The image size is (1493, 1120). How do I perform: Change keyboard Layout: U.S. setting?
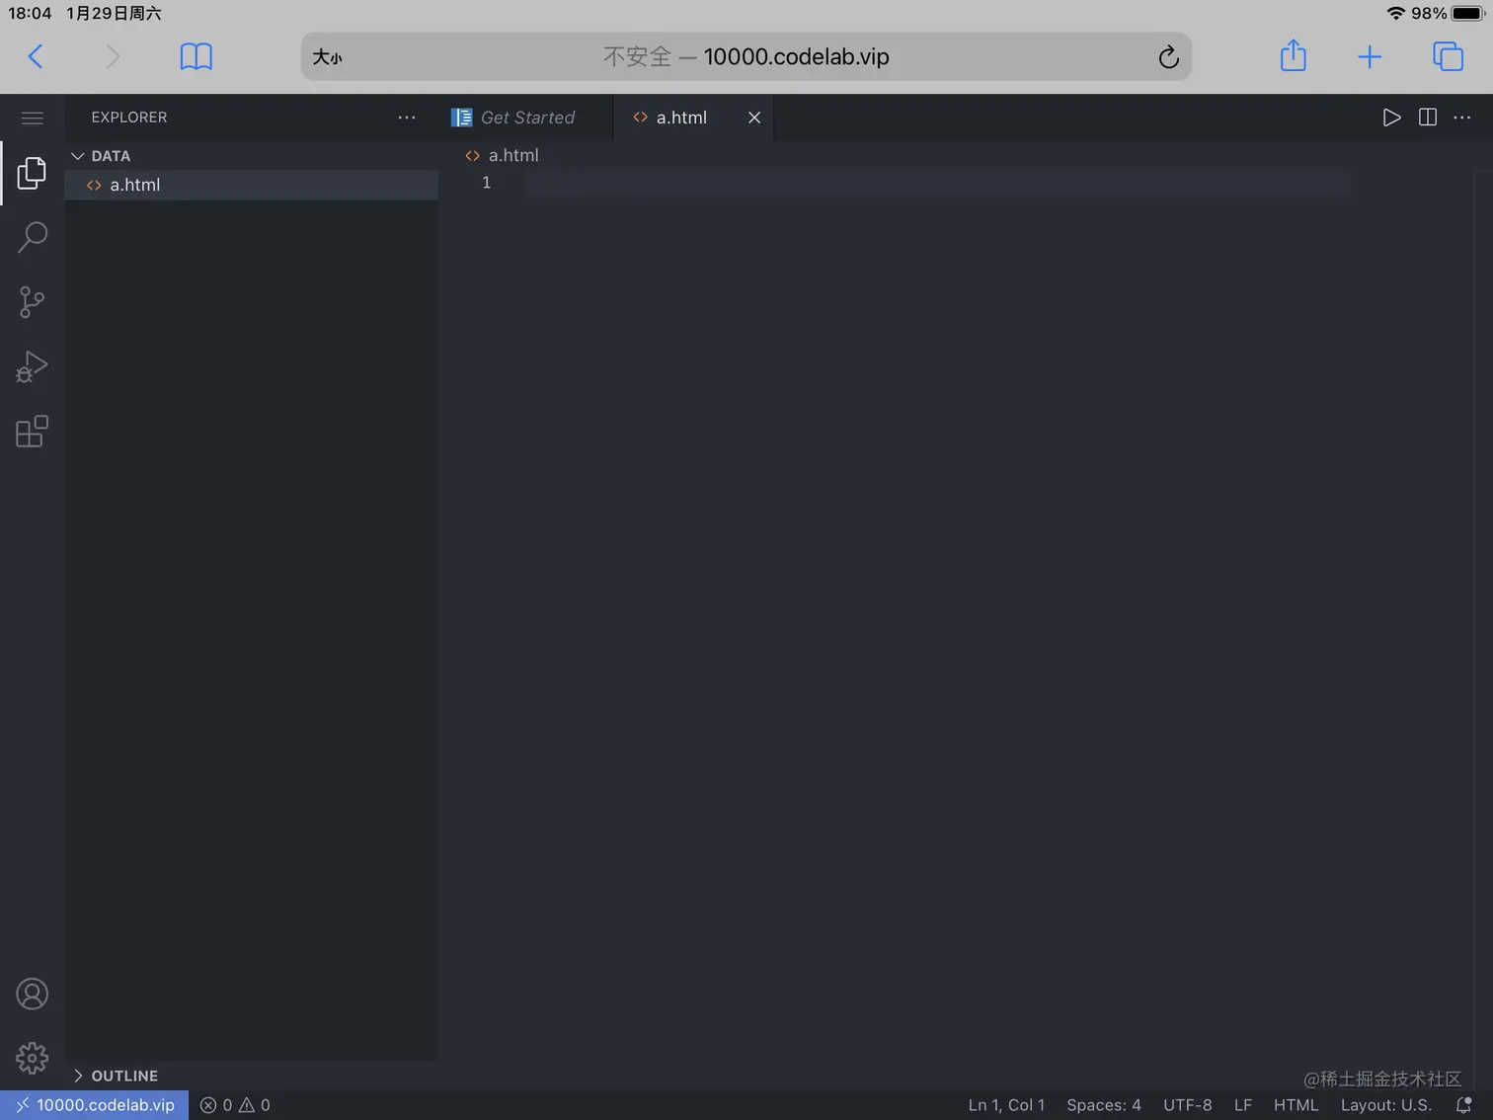tap(1386, 1105)
